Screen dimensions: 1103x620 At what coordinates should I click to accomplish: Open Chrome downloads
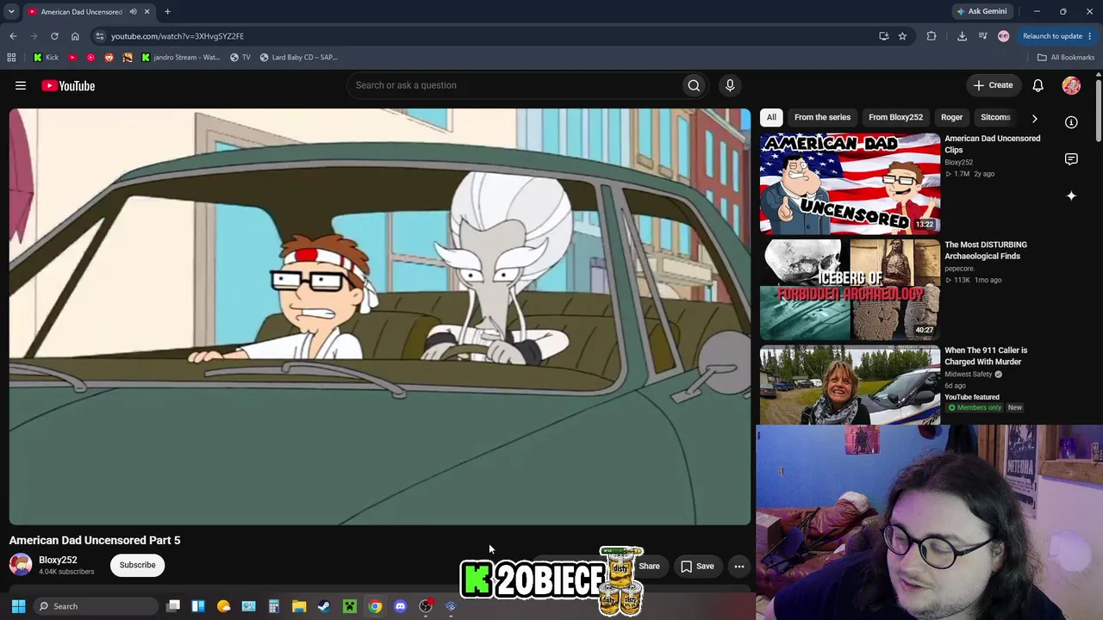click(962, 36)
